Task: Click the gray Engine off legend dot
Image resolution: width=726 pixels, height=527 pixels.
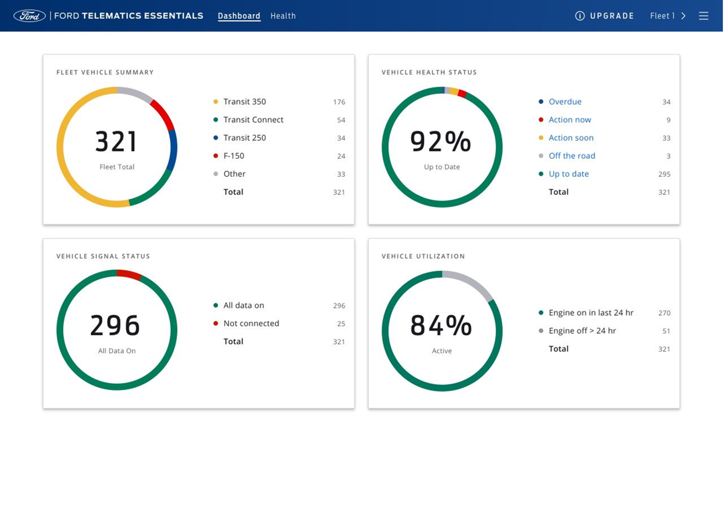Action: (541, 331)
